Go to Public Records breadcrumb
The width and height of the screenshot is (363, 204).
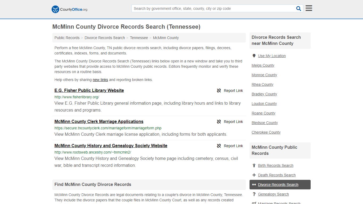pos(67,38)
